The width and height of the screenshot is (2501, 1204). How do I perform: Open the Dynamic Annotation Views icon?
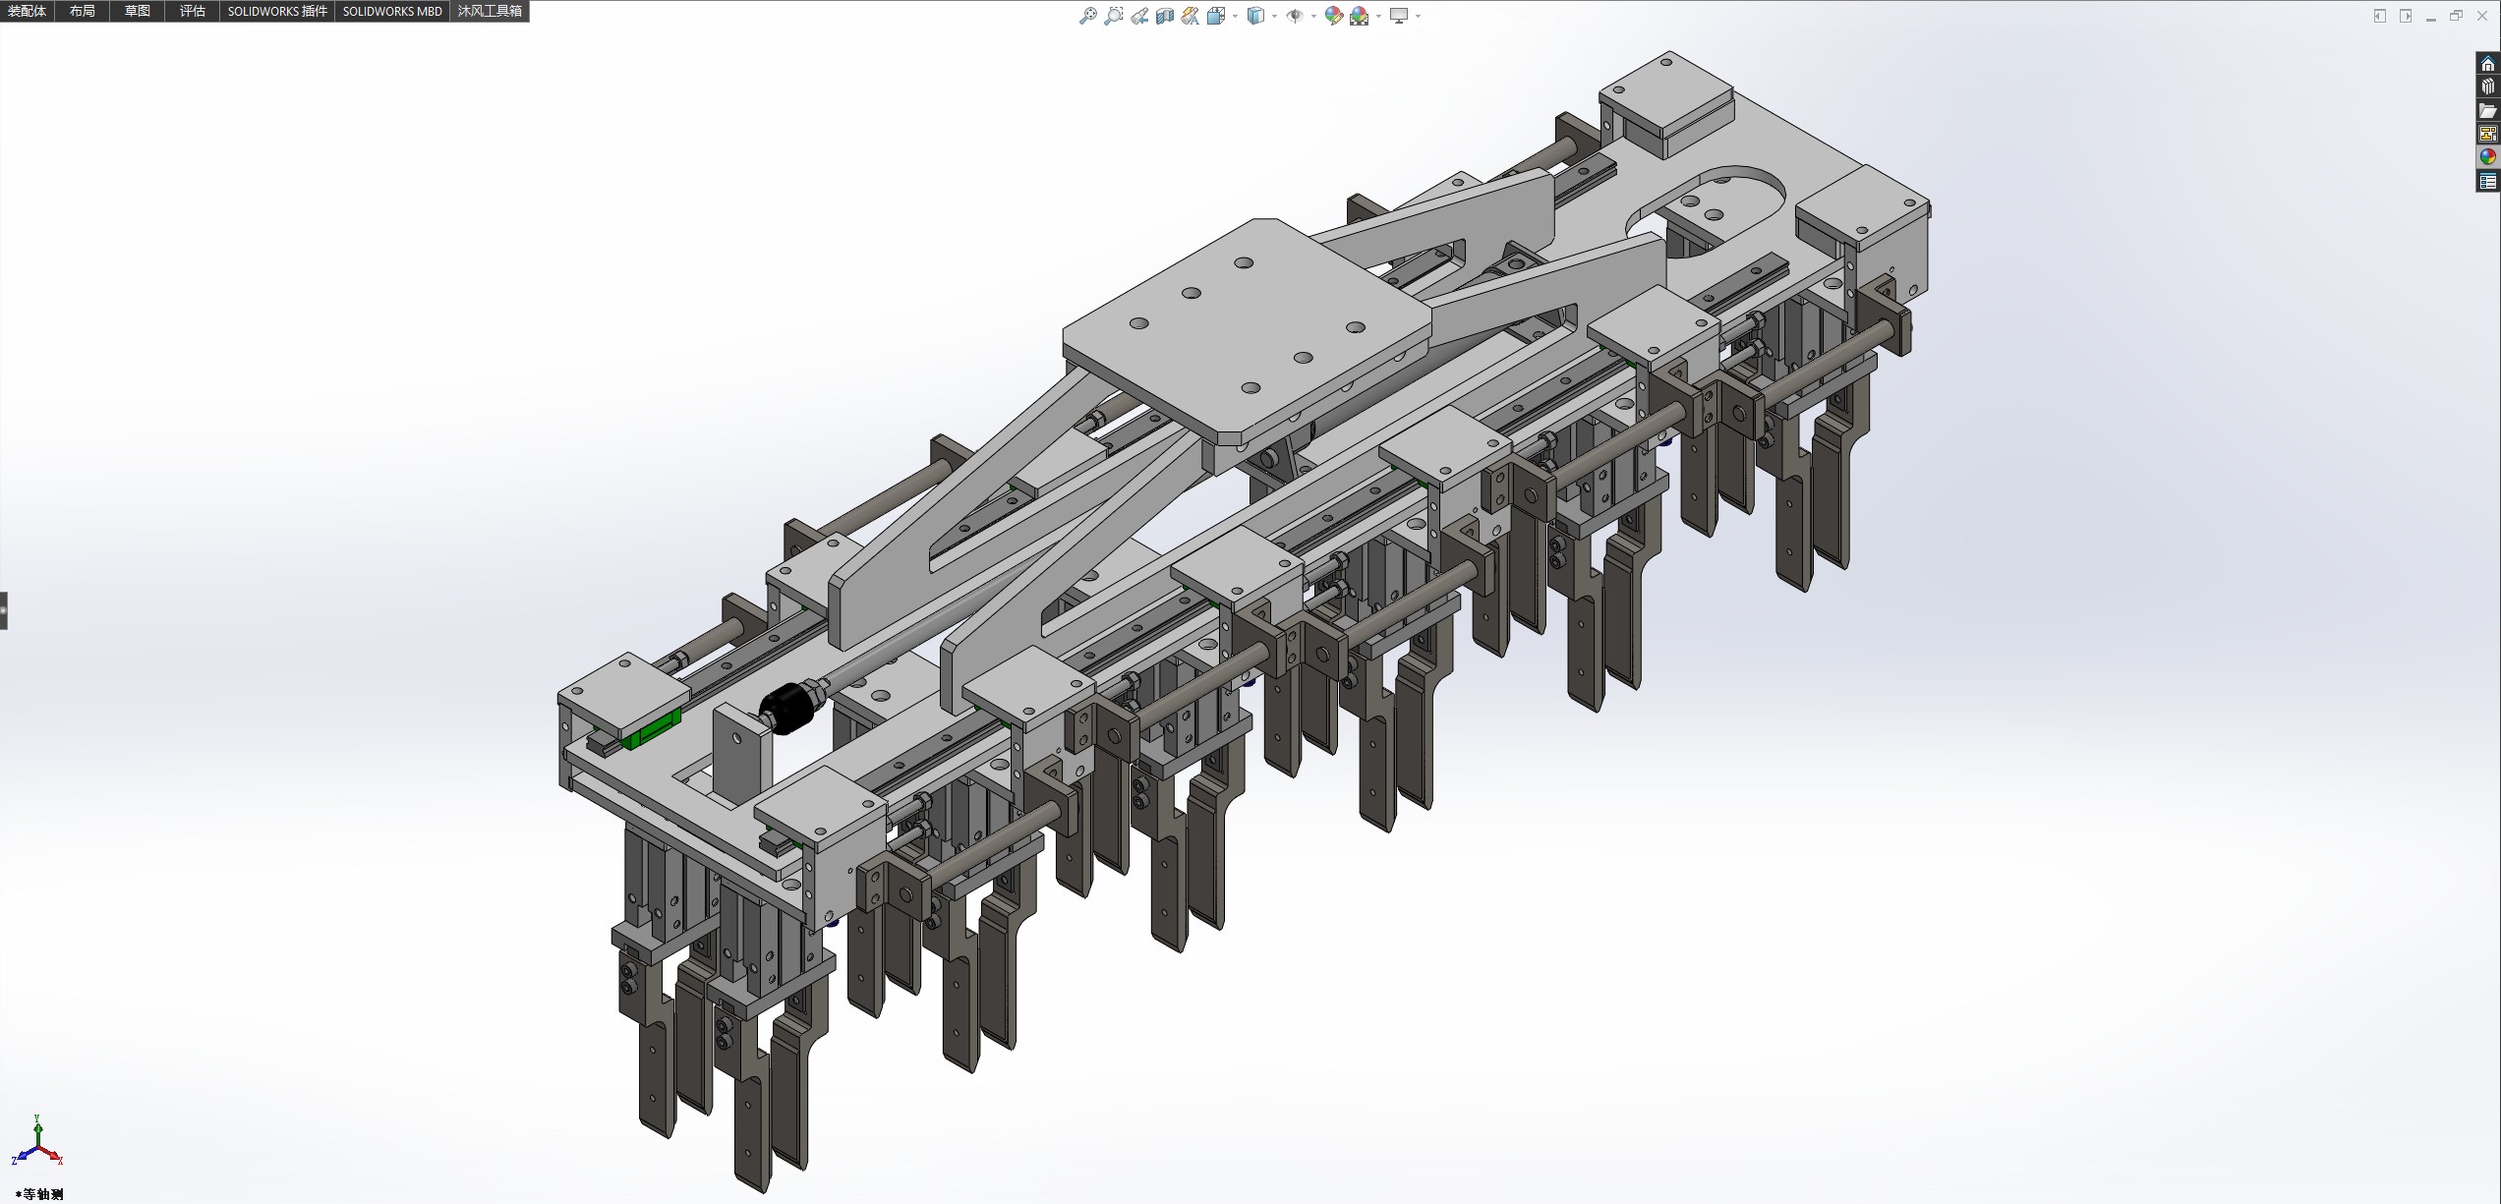(x=1191, y=16)
